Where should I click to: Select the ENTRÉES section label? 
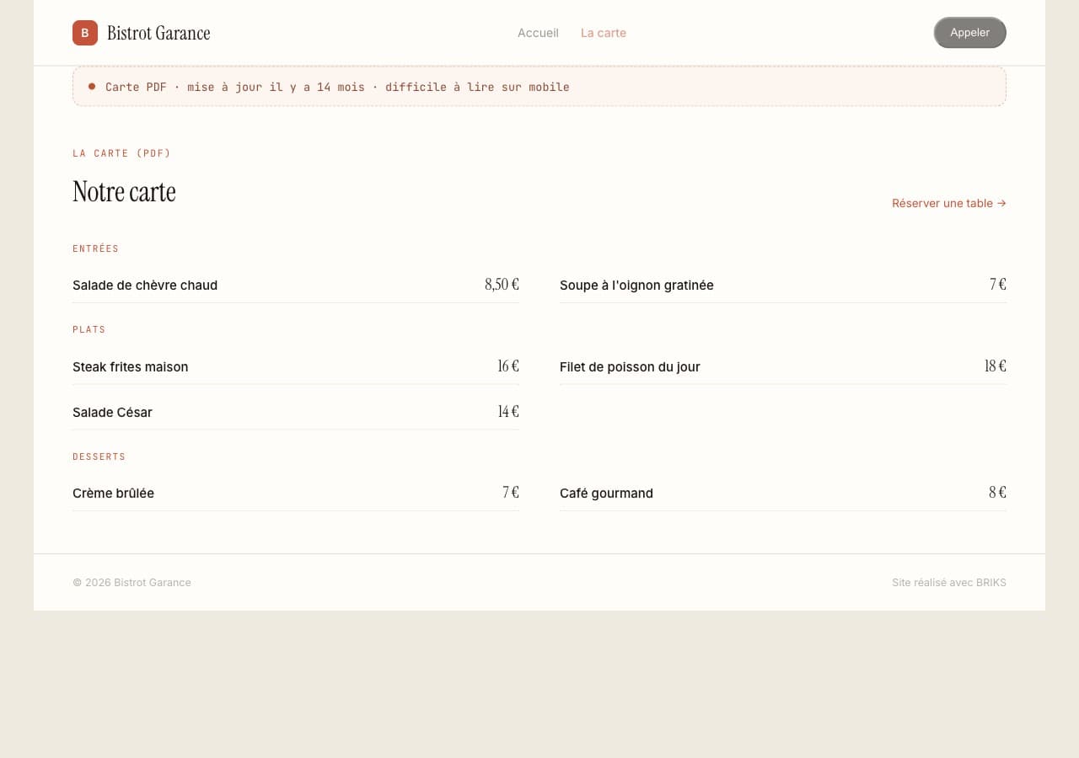click(96, 248)
